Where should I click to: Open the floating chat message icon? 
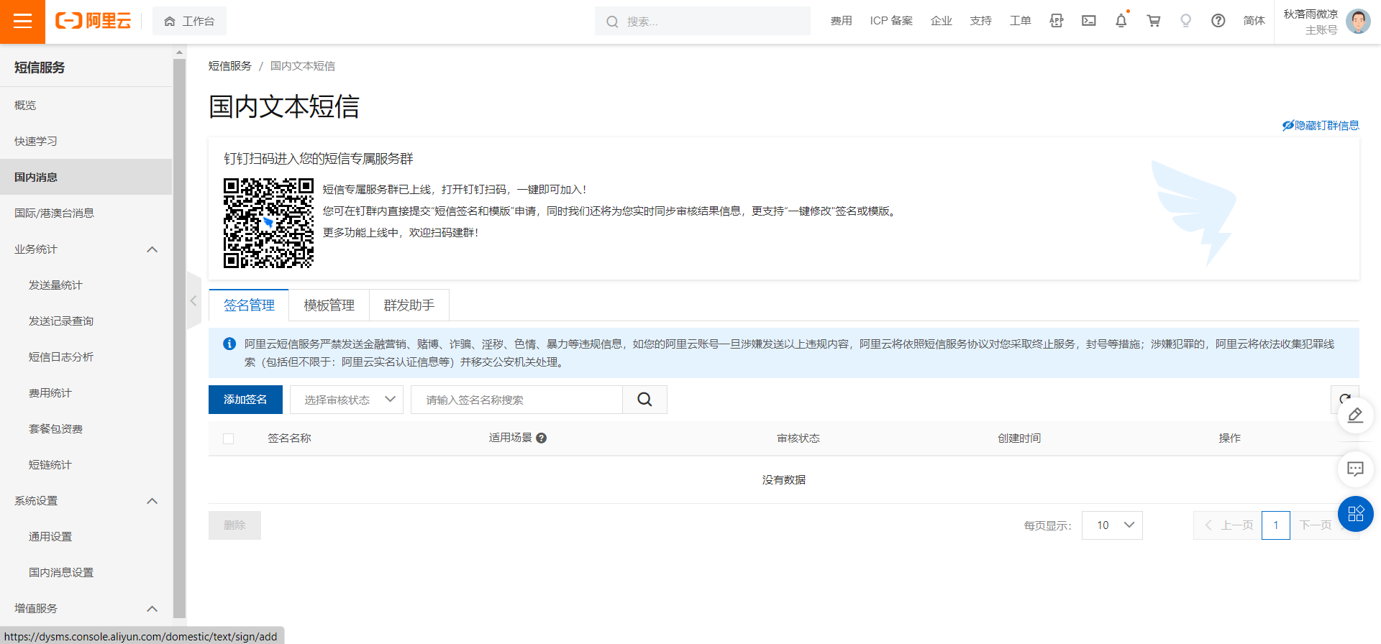pos(1355,469)
